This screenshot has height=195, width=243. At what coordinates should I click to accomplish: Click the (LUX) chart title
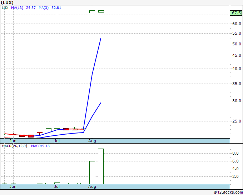coord(7,2)
